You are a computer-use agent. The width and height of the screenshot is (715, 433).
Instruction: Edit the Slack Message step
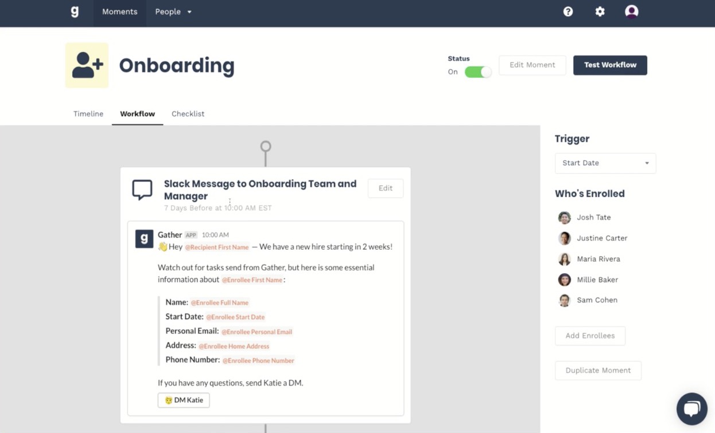tap(386, 188)
